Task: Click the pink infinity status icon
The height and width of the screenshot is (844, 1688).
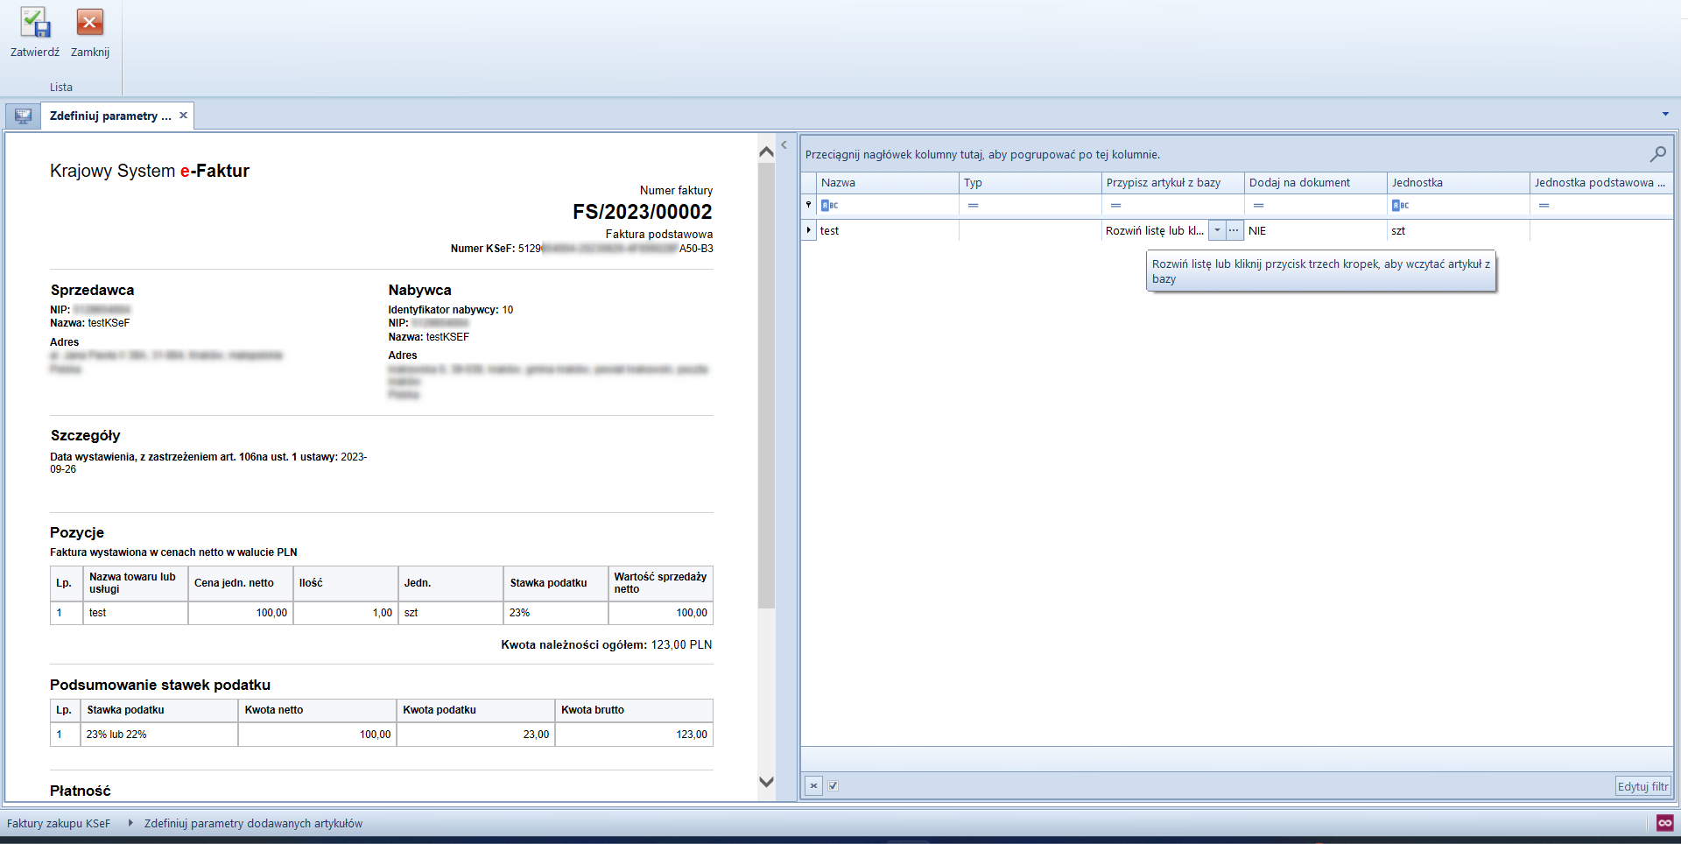Action: (1664, 823)
